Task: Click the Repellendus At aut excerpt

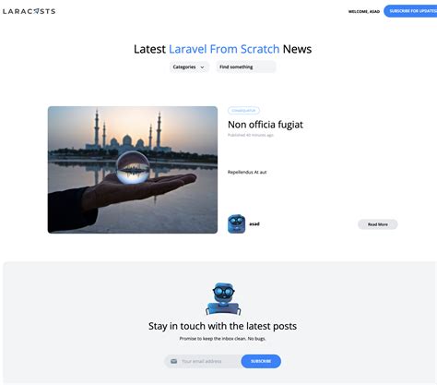Action: point(247,172)
